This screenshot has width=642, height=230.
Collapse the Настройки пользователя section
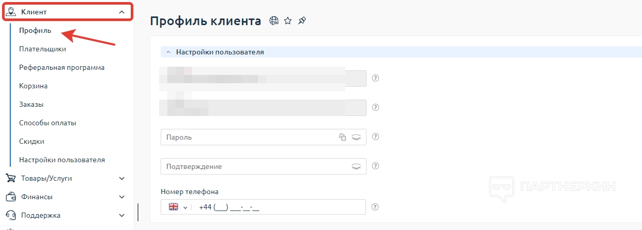[x=168, y=52]
